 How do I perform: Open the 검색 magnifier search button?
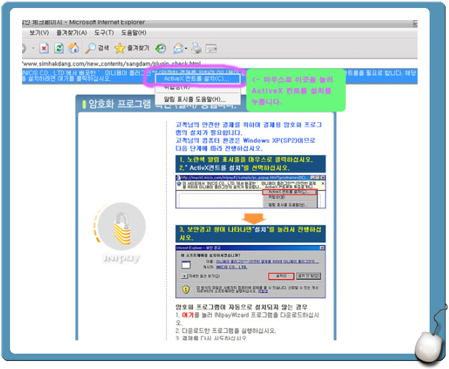point(97,48)
